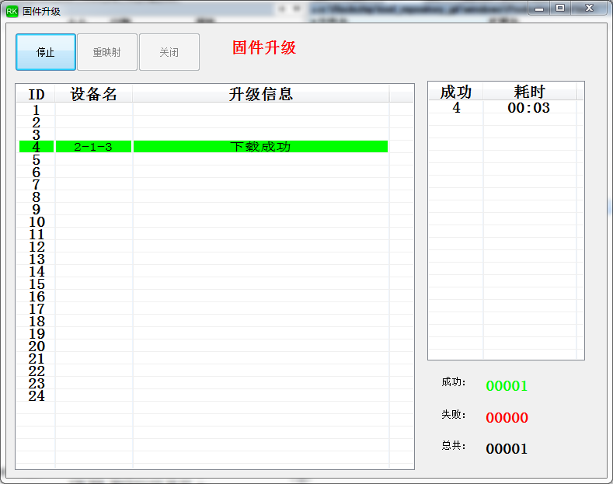
Task: Click the ID column header
Action: pyautogui.click(x=36, y=94)
